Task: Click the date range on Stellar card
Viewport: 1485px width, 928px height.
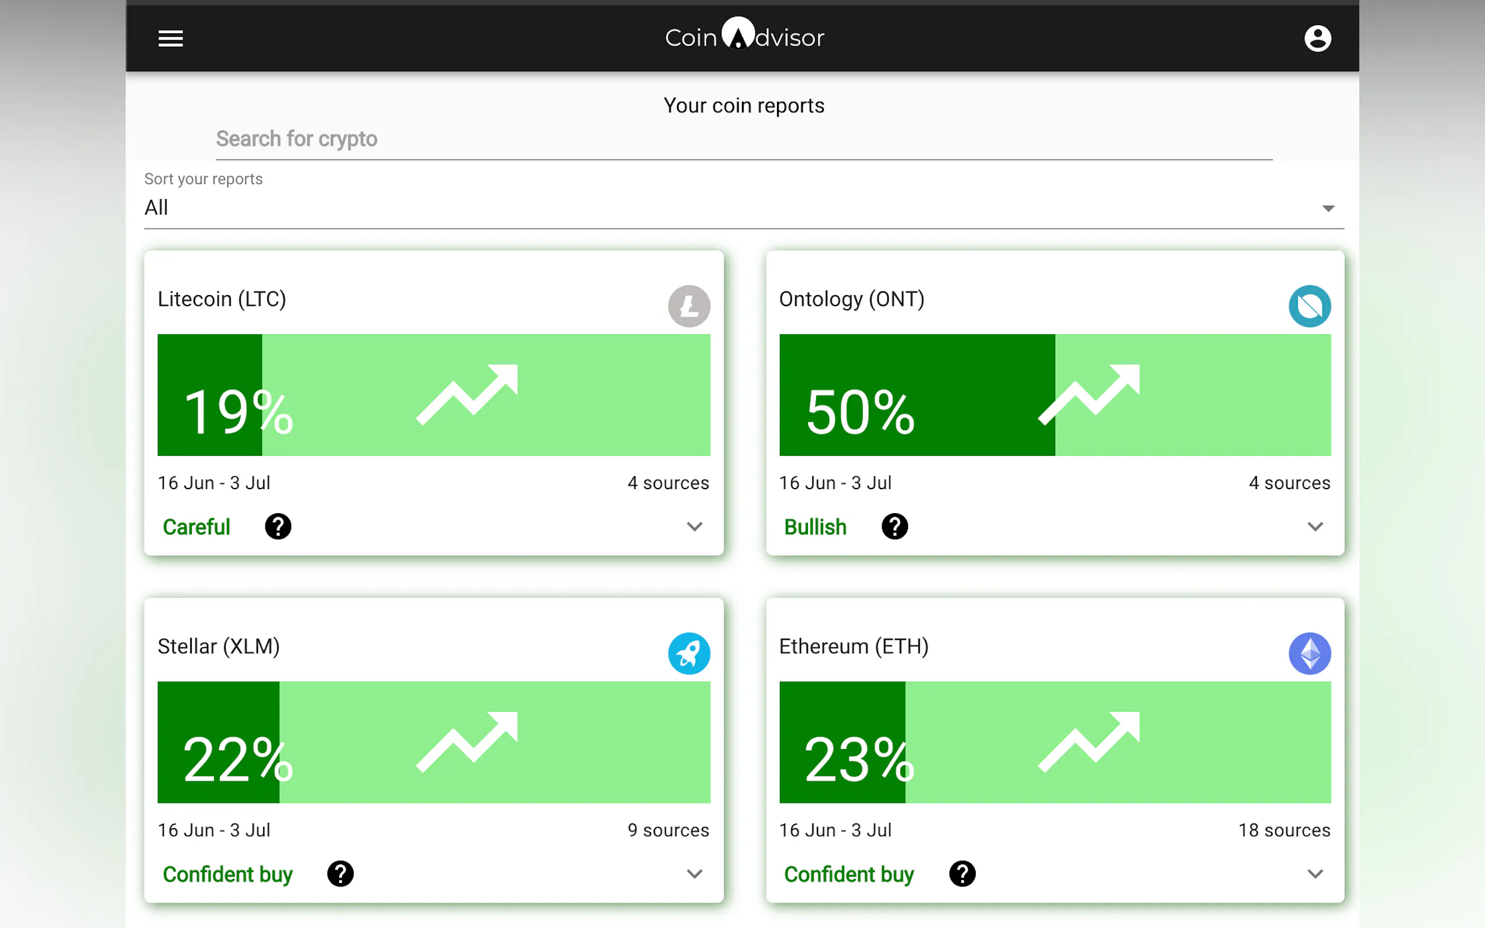Action: [x=213, y=830]
